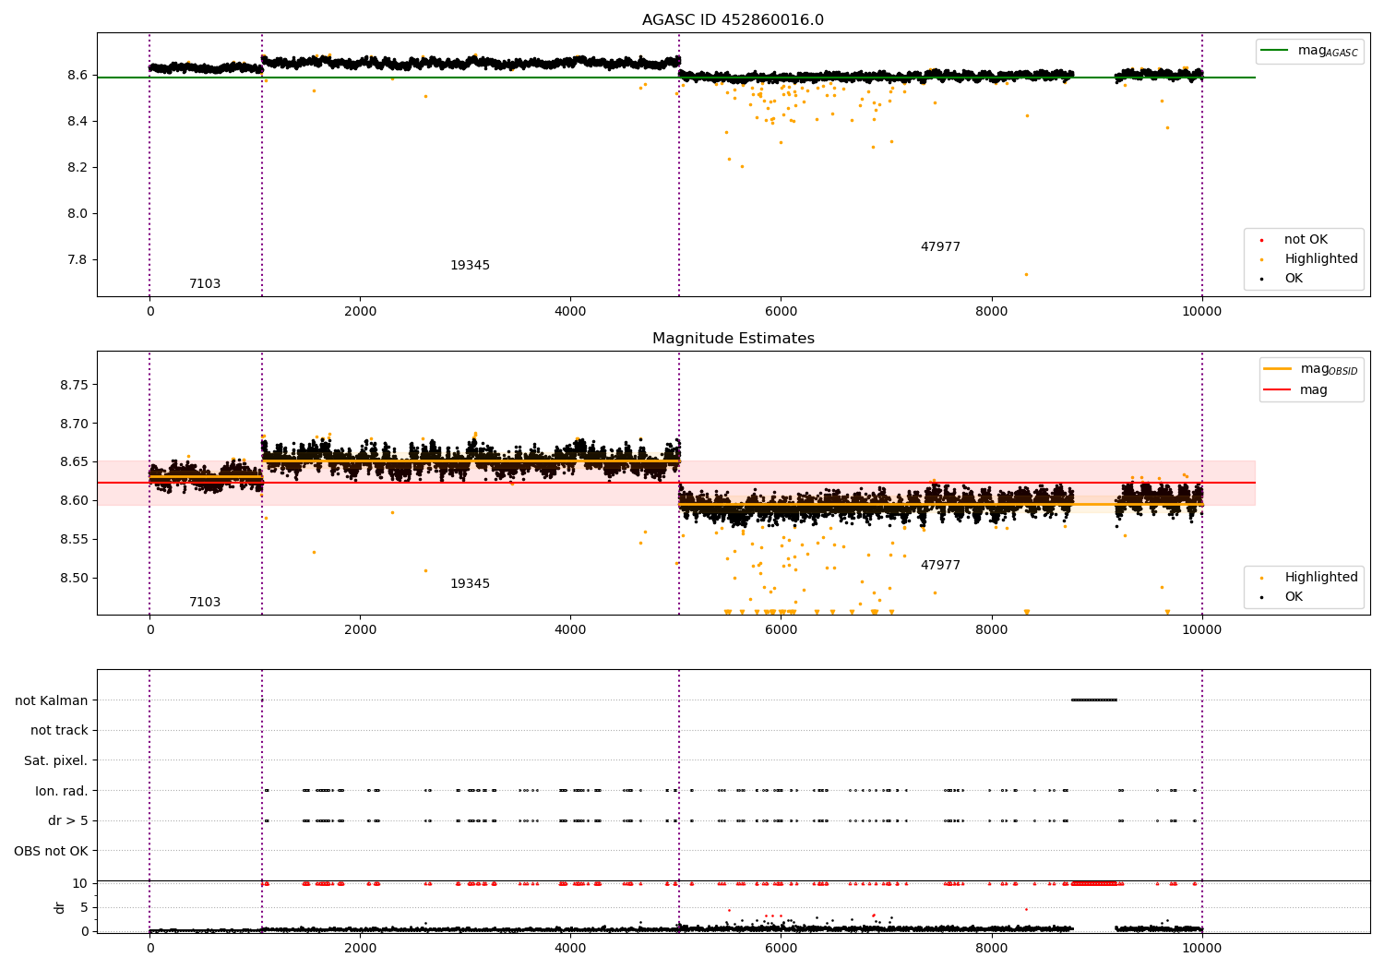The image size is (1384, 969).
Task: Click the 'dr > 5' row label
Action: 68,821
